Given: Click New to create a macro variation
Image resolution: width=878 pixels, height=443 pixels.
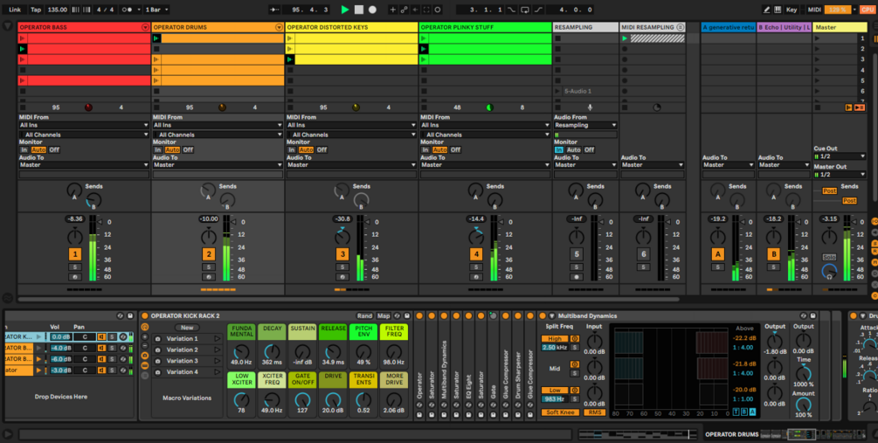Looking at the screenshot, I should coord(187,328).
